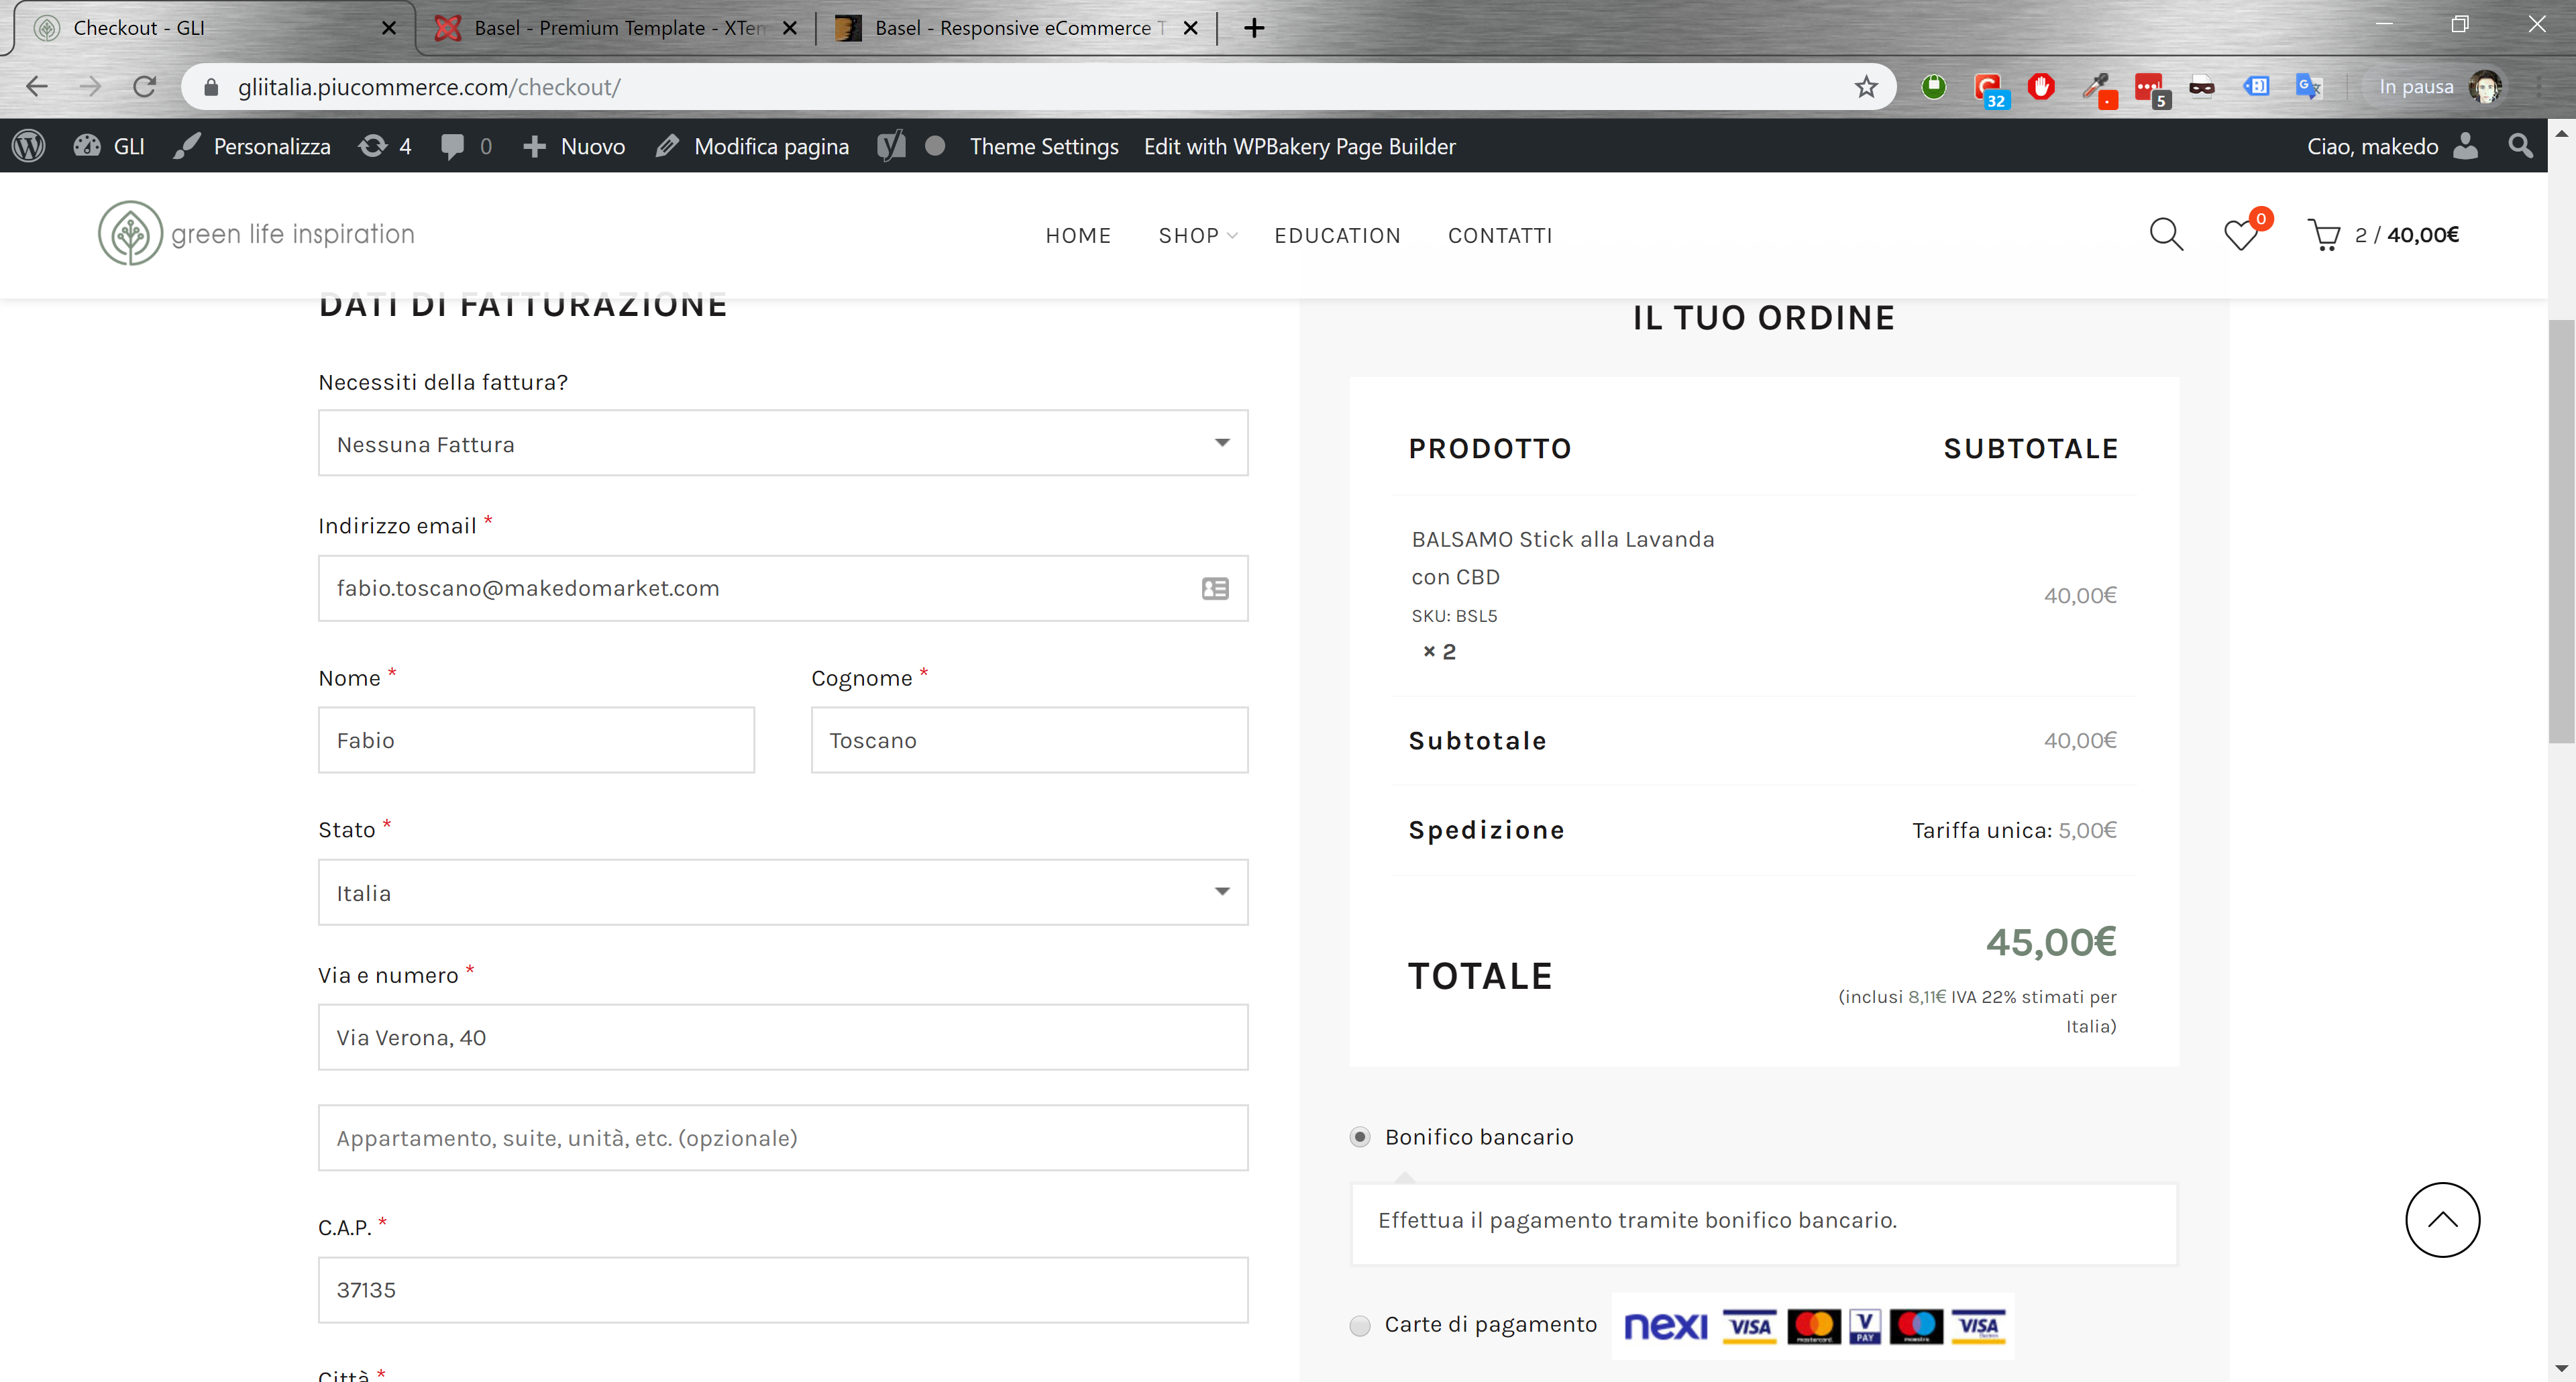Open the shopping cart showing 40,00€

pyautogui.click(x=2382, y=235)
